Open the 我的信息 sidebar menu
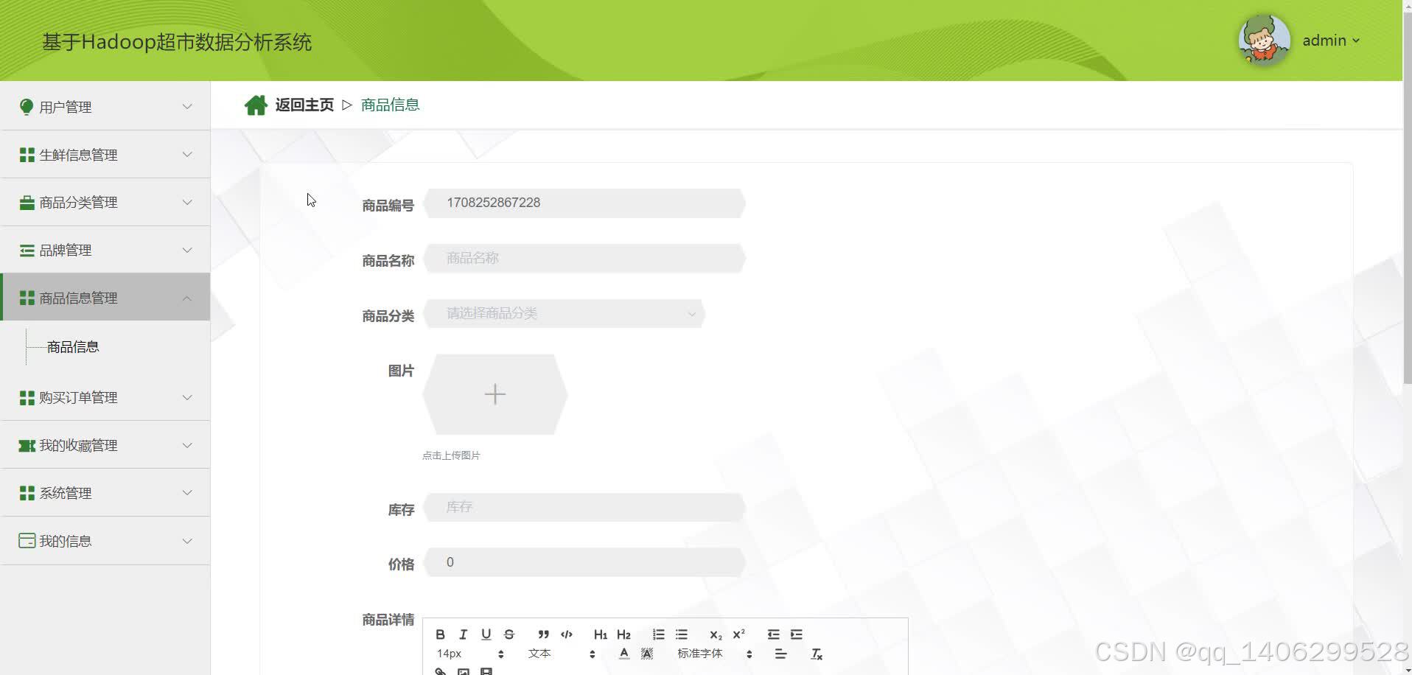 [x=105, y=541]
